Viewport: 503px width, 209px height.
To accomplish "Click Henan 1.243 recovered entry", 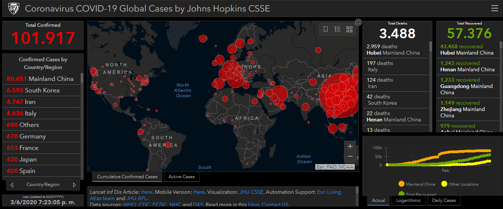I will pyautogui.click(x=468, y=66).
